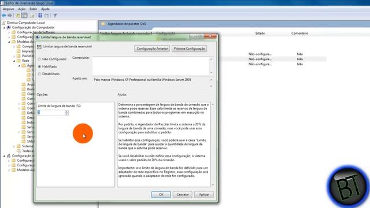Click the Cancelar button
This screenshot has width=370, height=208.
point(183,195)
